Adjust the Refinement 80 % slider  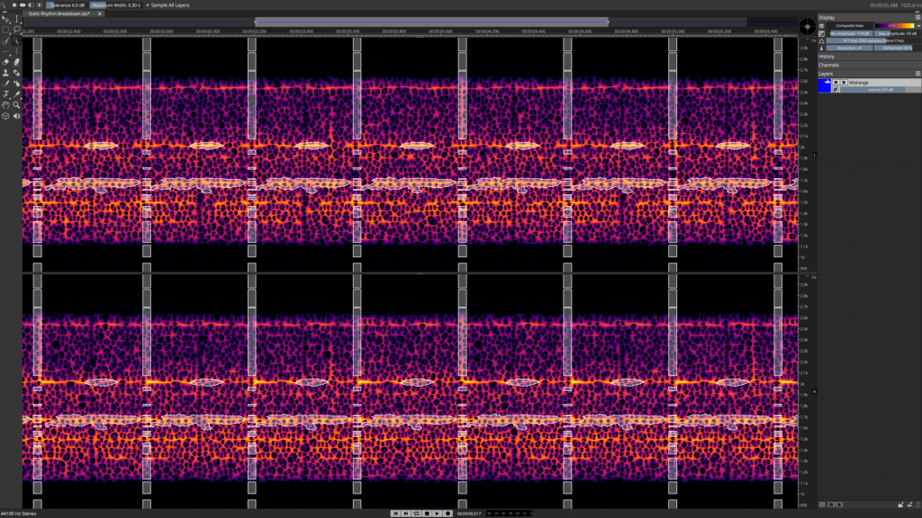click(898, 48)
